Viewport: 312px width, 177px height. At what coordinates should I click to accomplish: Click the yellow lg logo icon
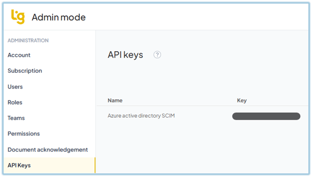click(18, 17)
